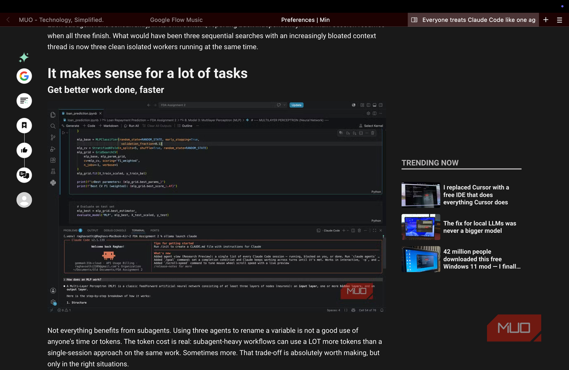
Task: Click the 'Get better work done, faster' subheading
Action: (x=106, y=90)
